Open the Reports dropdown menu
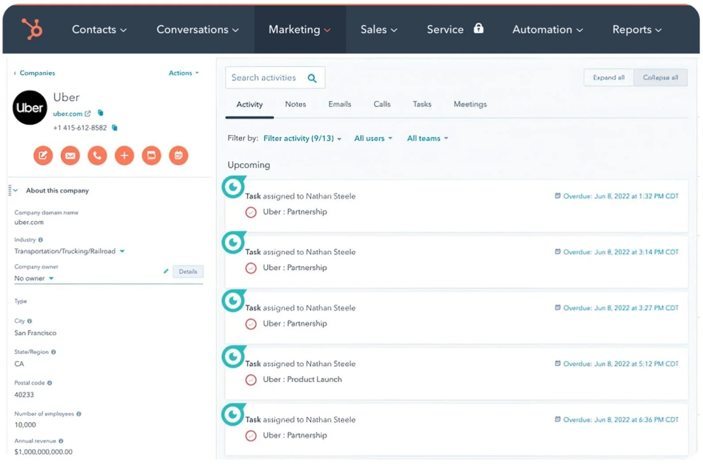This screenshot has height=466, width=703. pyautogui.click(x=637, y=30)
